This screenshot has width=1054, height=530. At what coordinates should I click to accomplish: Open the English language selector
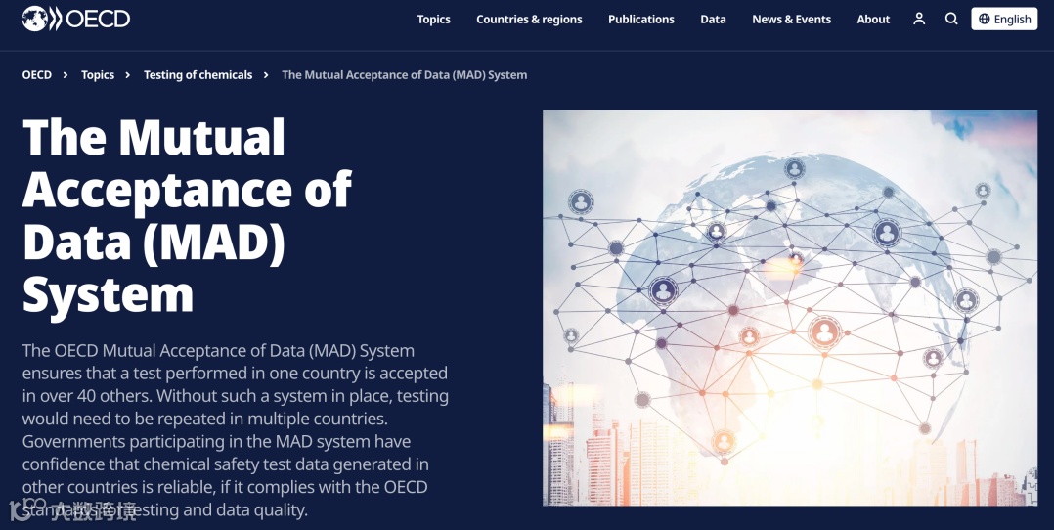coord(1004,19)
